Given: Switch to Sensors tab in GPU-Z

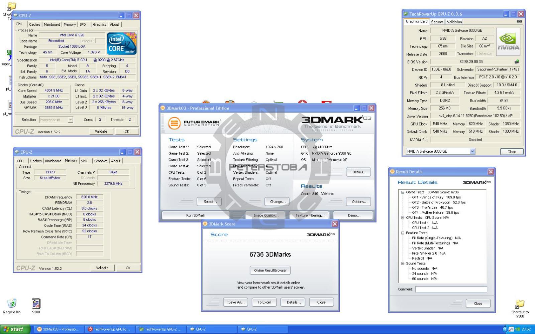Looking at the screenshot, I should click(x=437, y=22).
